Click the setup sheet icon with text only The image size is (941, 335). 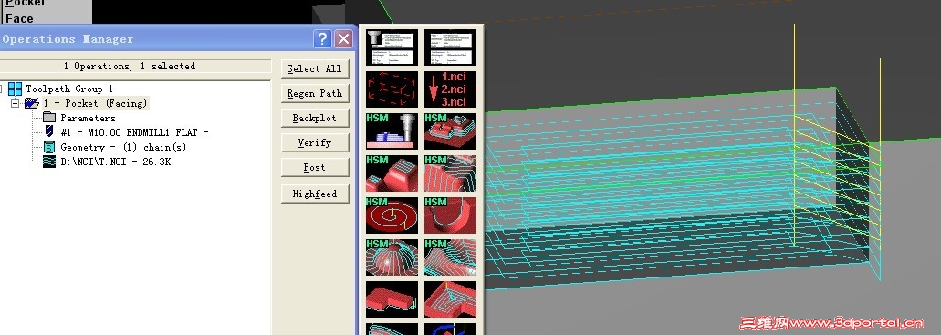(450, 47)
